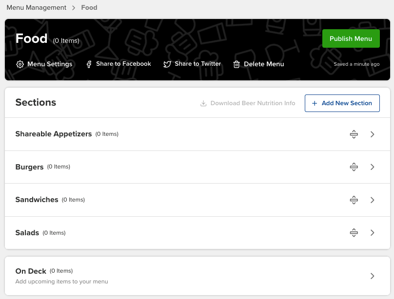The image size is (394, 299).
Task: Click the Salads chevron arrow
Action: (x=372, y=233)
